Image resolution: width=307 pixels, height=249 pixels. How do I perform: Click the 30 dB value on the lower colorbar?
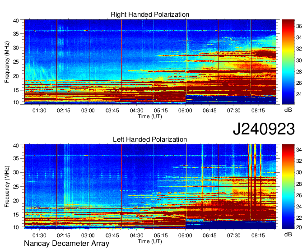pyautogui.click(x=299, y=172)
